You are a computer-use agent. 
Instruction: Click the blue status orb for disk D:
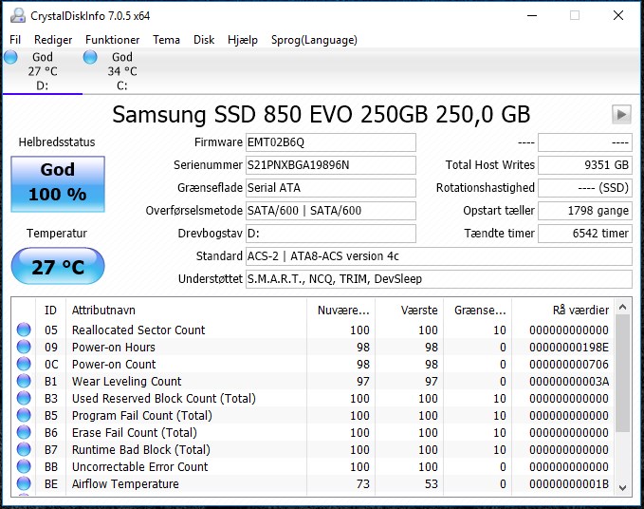[x=11, y=57]
